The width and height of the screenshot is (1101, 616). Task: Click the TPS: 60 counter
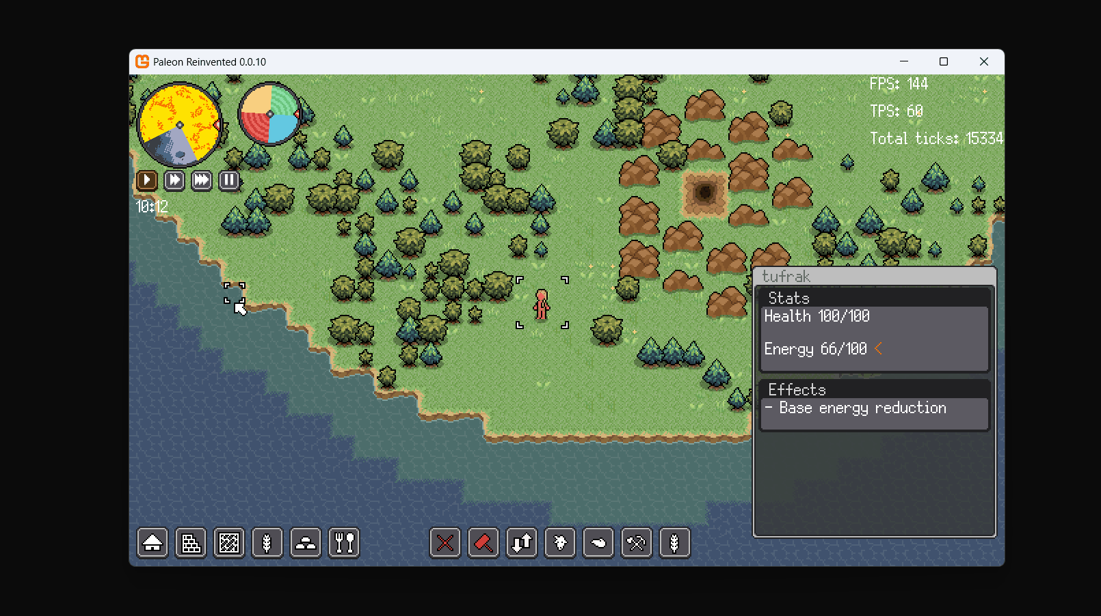(897, 111)
